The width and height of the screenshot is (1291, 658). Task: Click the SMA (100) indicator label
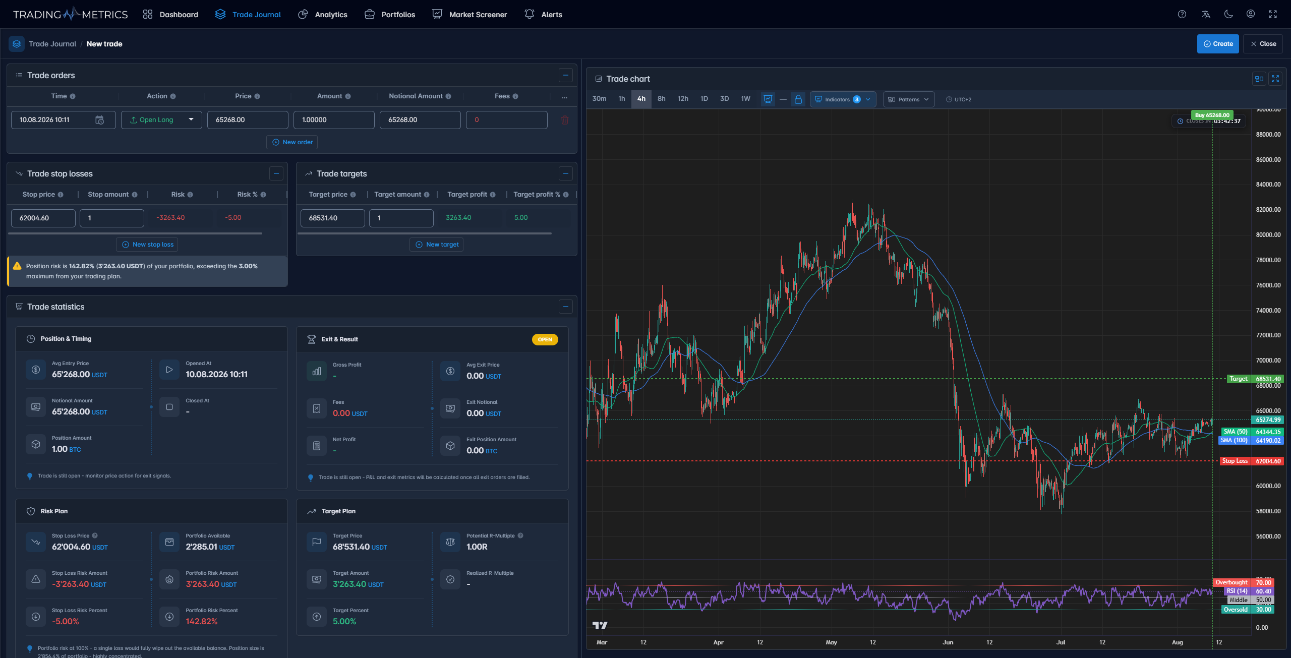1234,440
